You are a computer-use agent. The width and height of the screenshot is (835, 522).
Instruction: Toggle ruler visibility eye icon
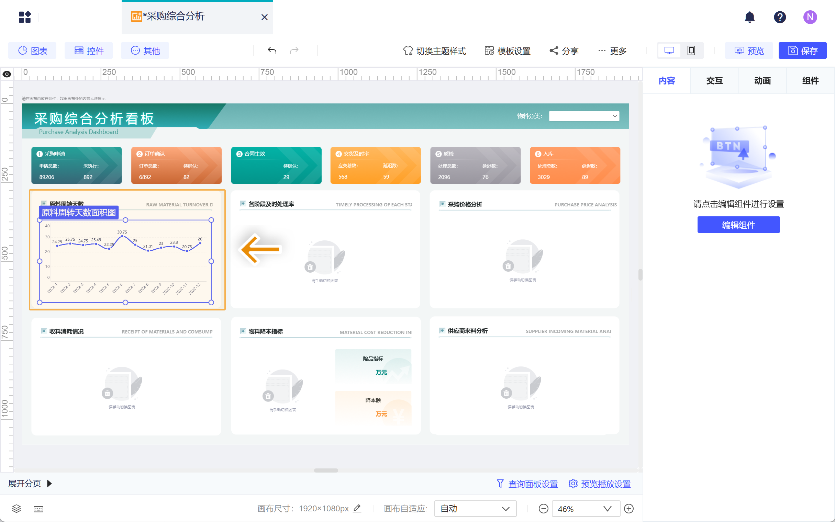pos(7,74)
